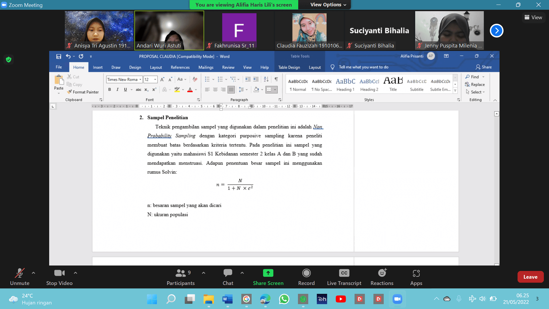Viewport: 549px width, 309px height.
Task: Click the Align Left icon
Action: pyautogui.click(x=207, y=90)
